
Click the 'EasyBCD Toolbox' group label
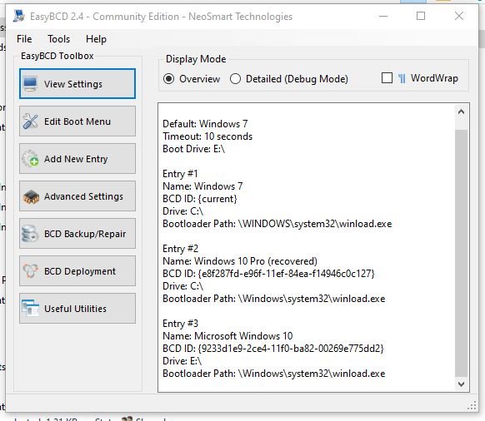pyautogui.click(x=57, y=56)
